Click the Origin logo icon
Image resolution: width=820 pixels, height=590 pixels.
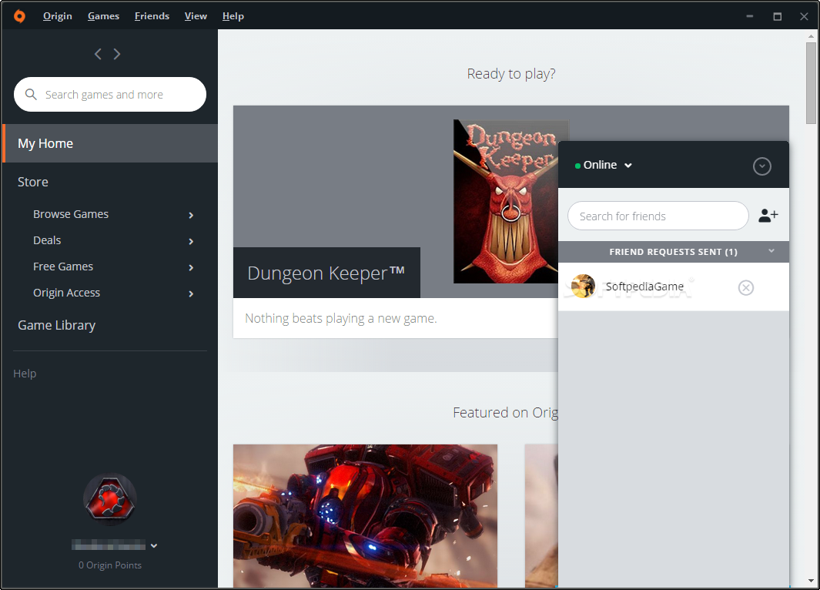pyautogui.click(x=19, y=16)
